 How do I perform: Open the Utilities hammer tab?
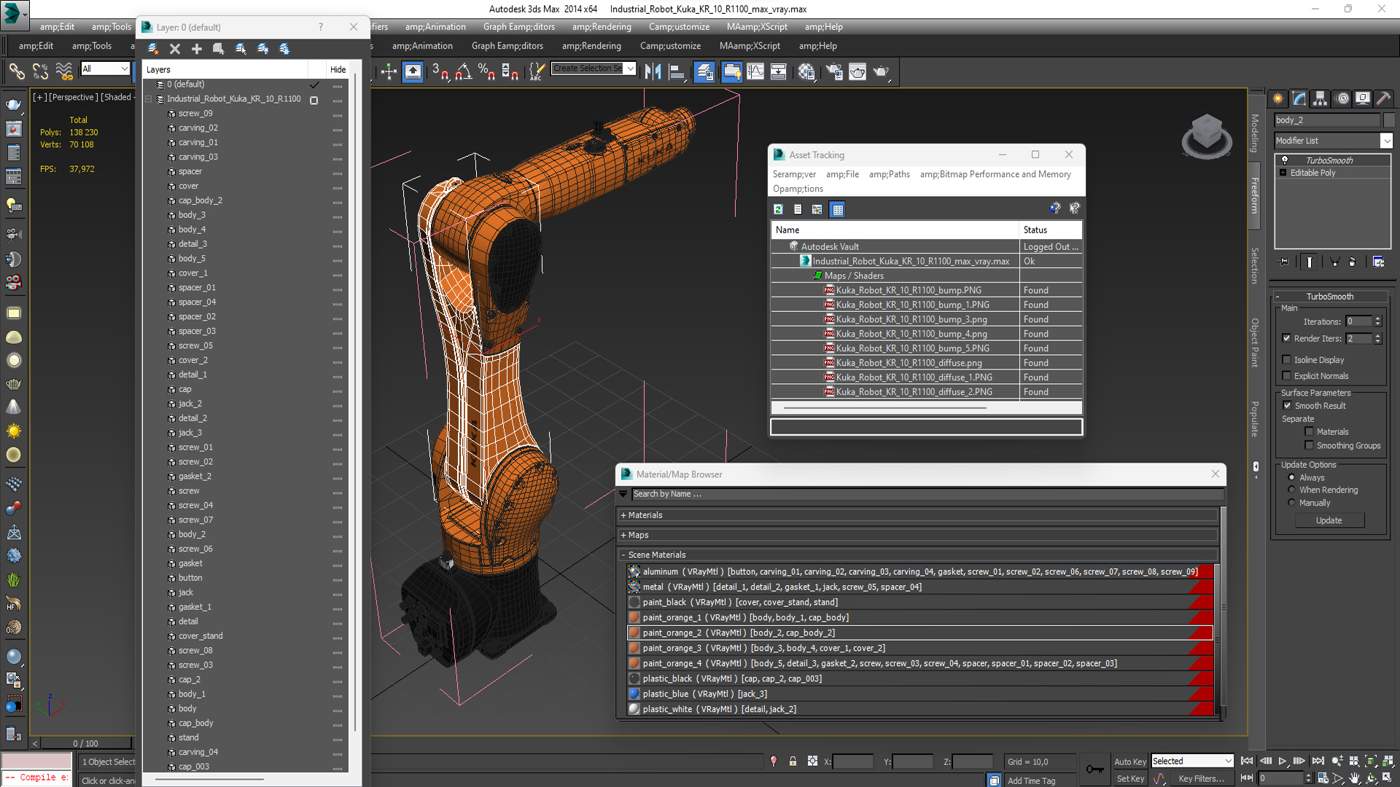(1383, 98)
